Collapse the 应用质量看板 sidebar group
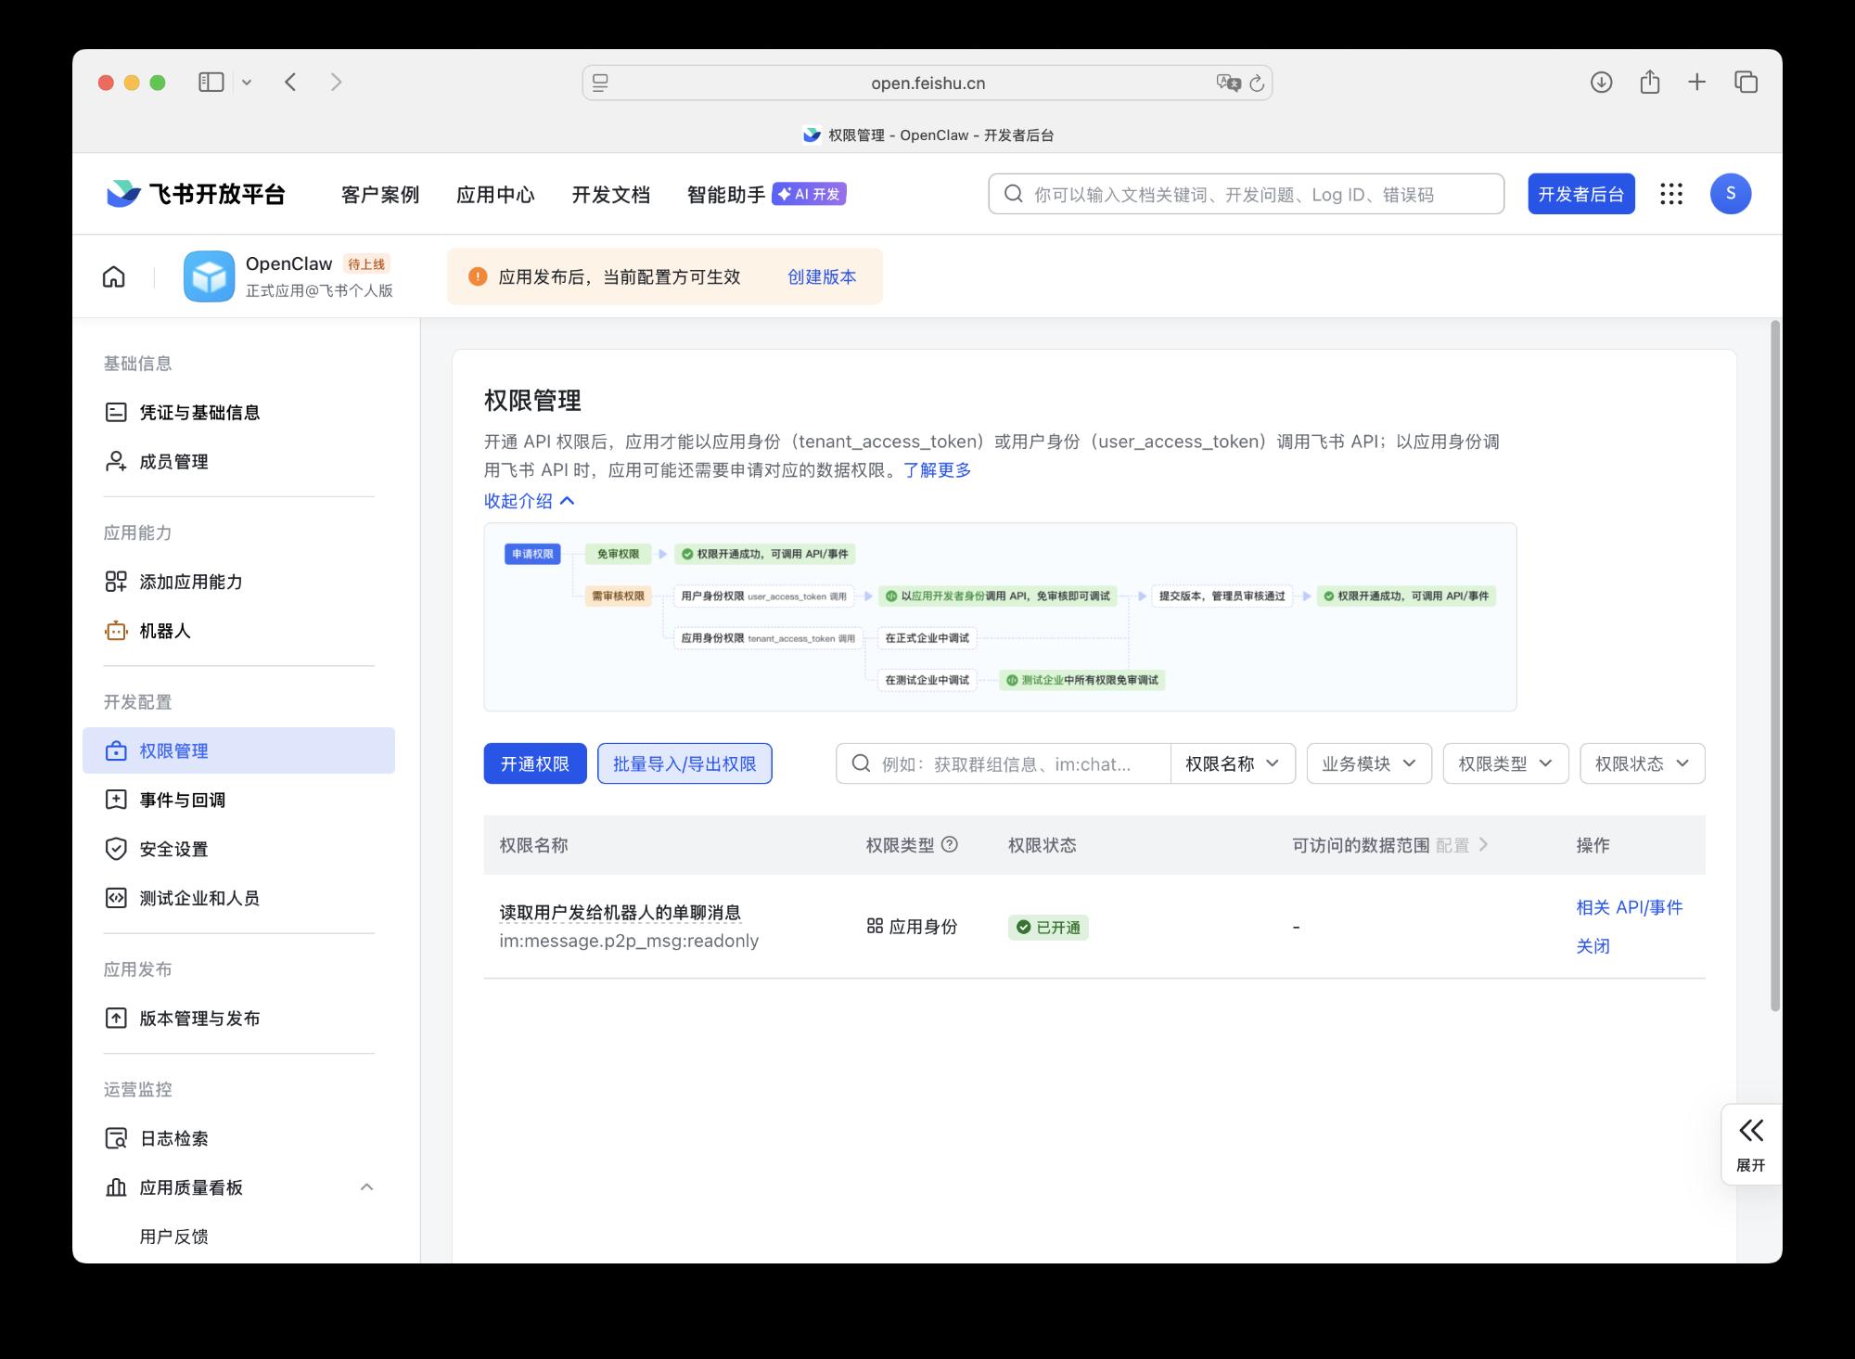1855x1359 pixels. (366, 1187)
